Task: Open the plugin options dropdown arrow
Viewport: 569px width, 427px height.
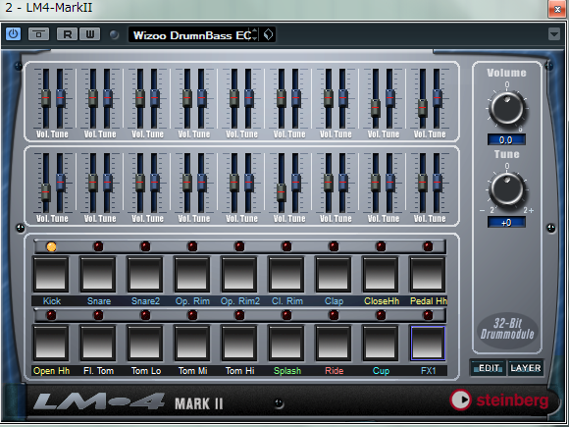Action: click(553, 34)
